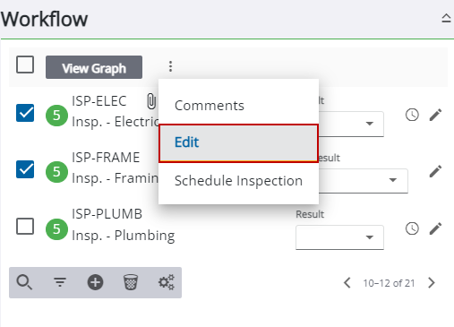Click the green 5 badge on ISP-ELEC
Screen dimensions: 454x327
click(x=56, y=116)
